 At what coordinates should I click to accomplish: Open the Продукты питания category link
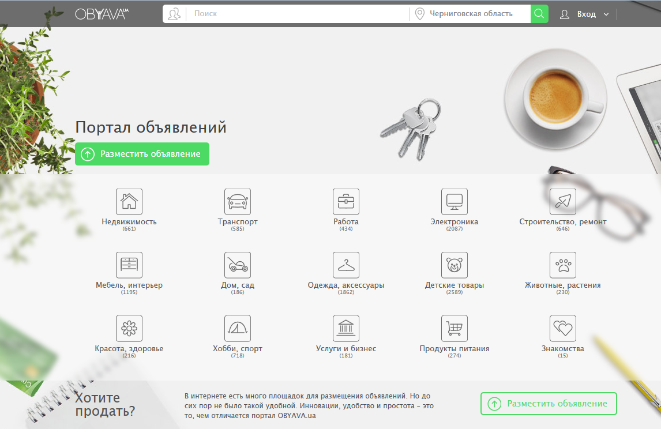455,348
